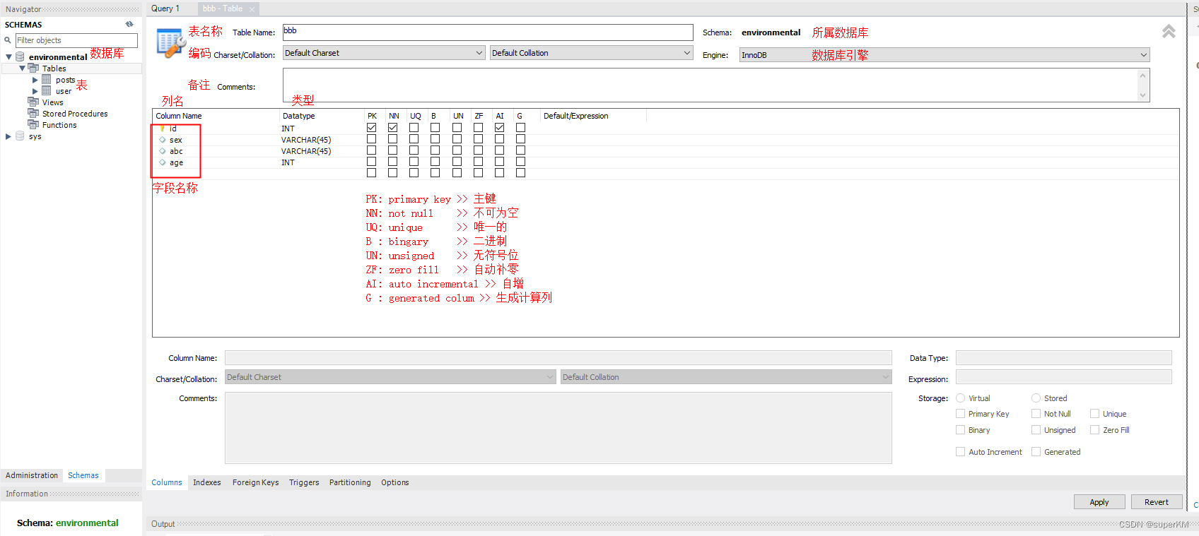This screenshot has width=1199, height=536.
Task: Click the Stored Procedures folder icon
Action: (x=33, y=113)
